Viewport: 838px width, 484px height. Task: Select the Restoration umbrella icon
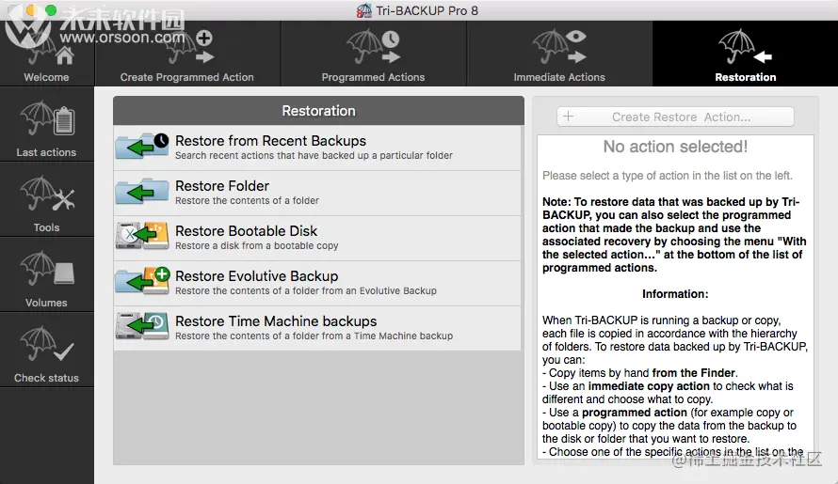[x=746, y=47]
